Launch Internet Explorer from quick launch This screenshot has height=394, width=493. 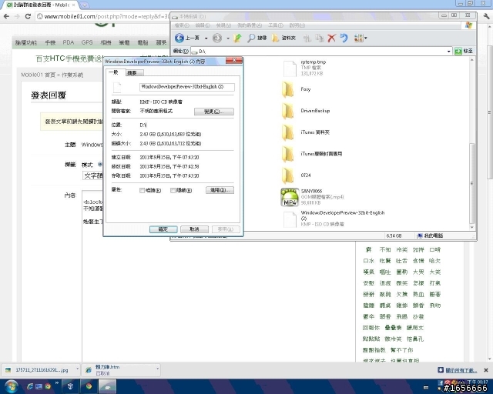tap(29, 386)
